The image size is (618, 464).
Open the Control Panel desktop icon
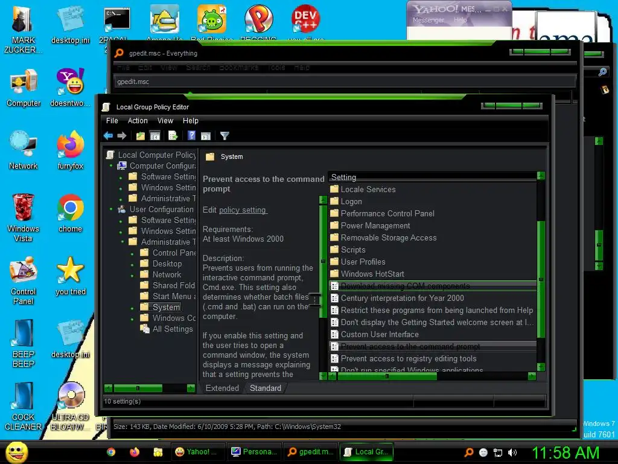(x=24, y=281)
